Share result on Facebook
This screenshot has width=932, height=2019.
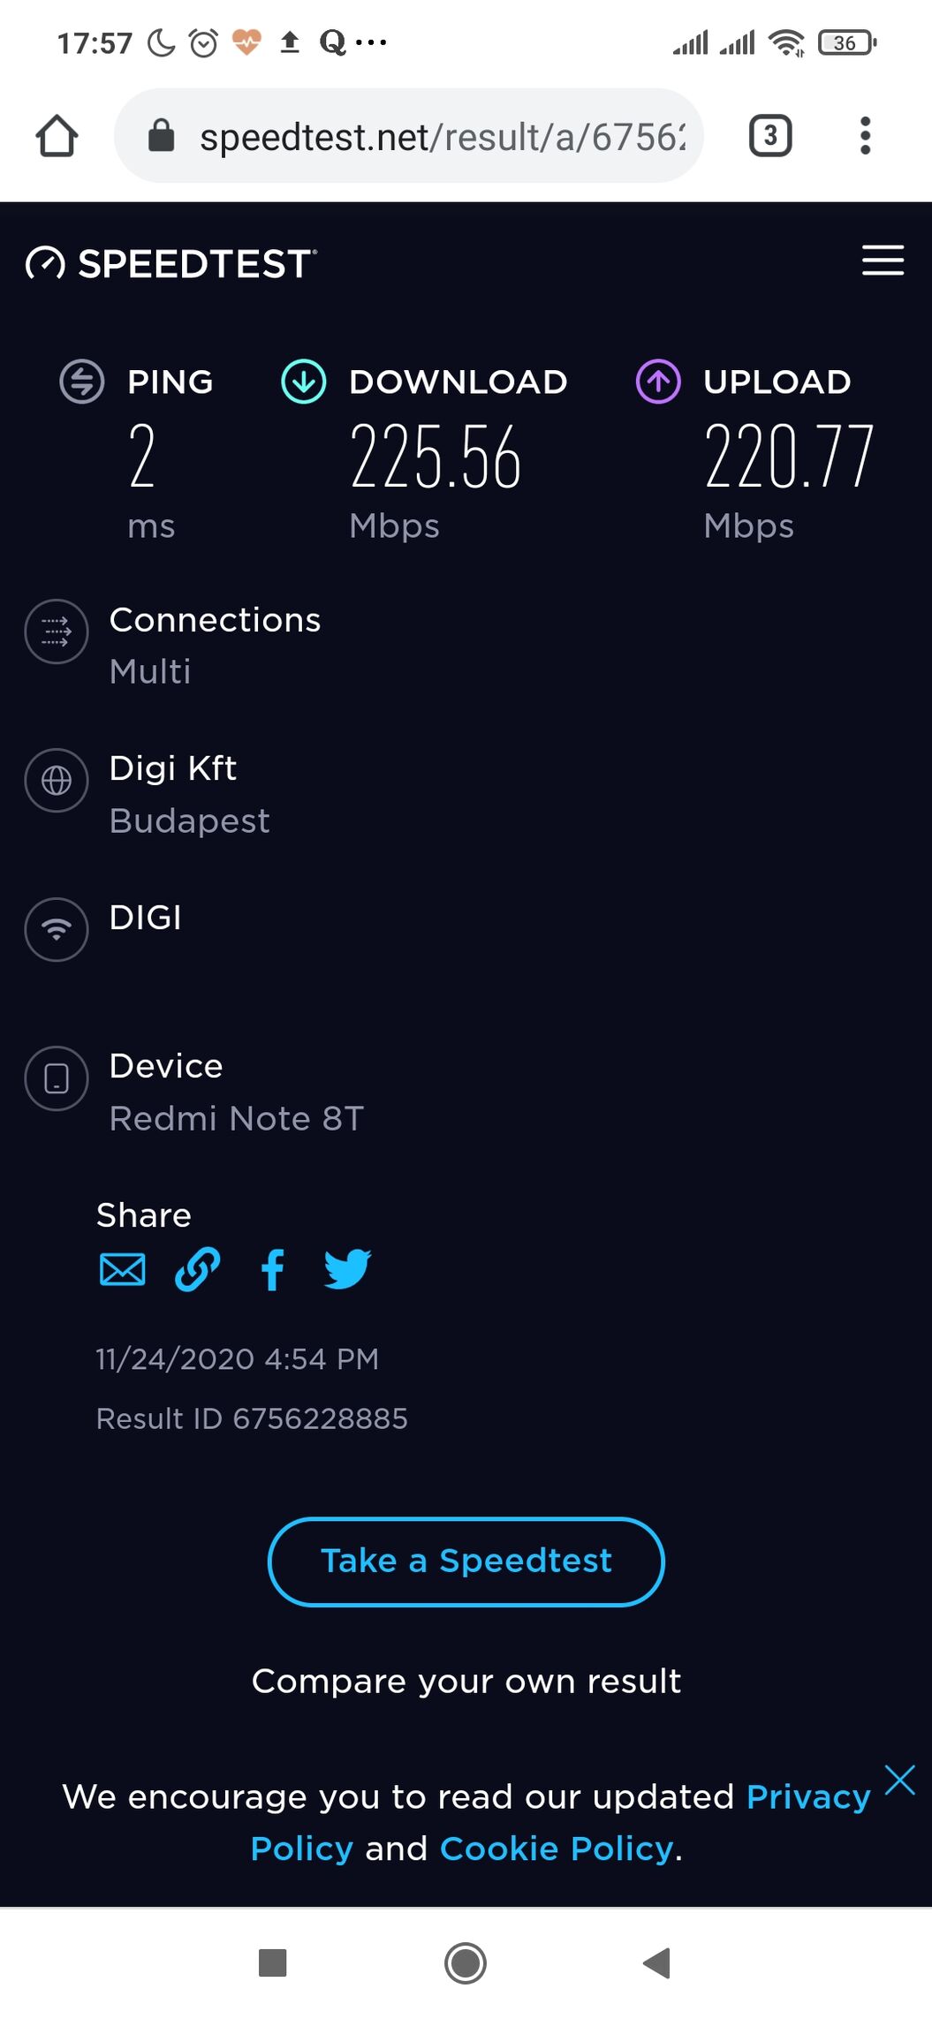click(x=273, y=1270)
